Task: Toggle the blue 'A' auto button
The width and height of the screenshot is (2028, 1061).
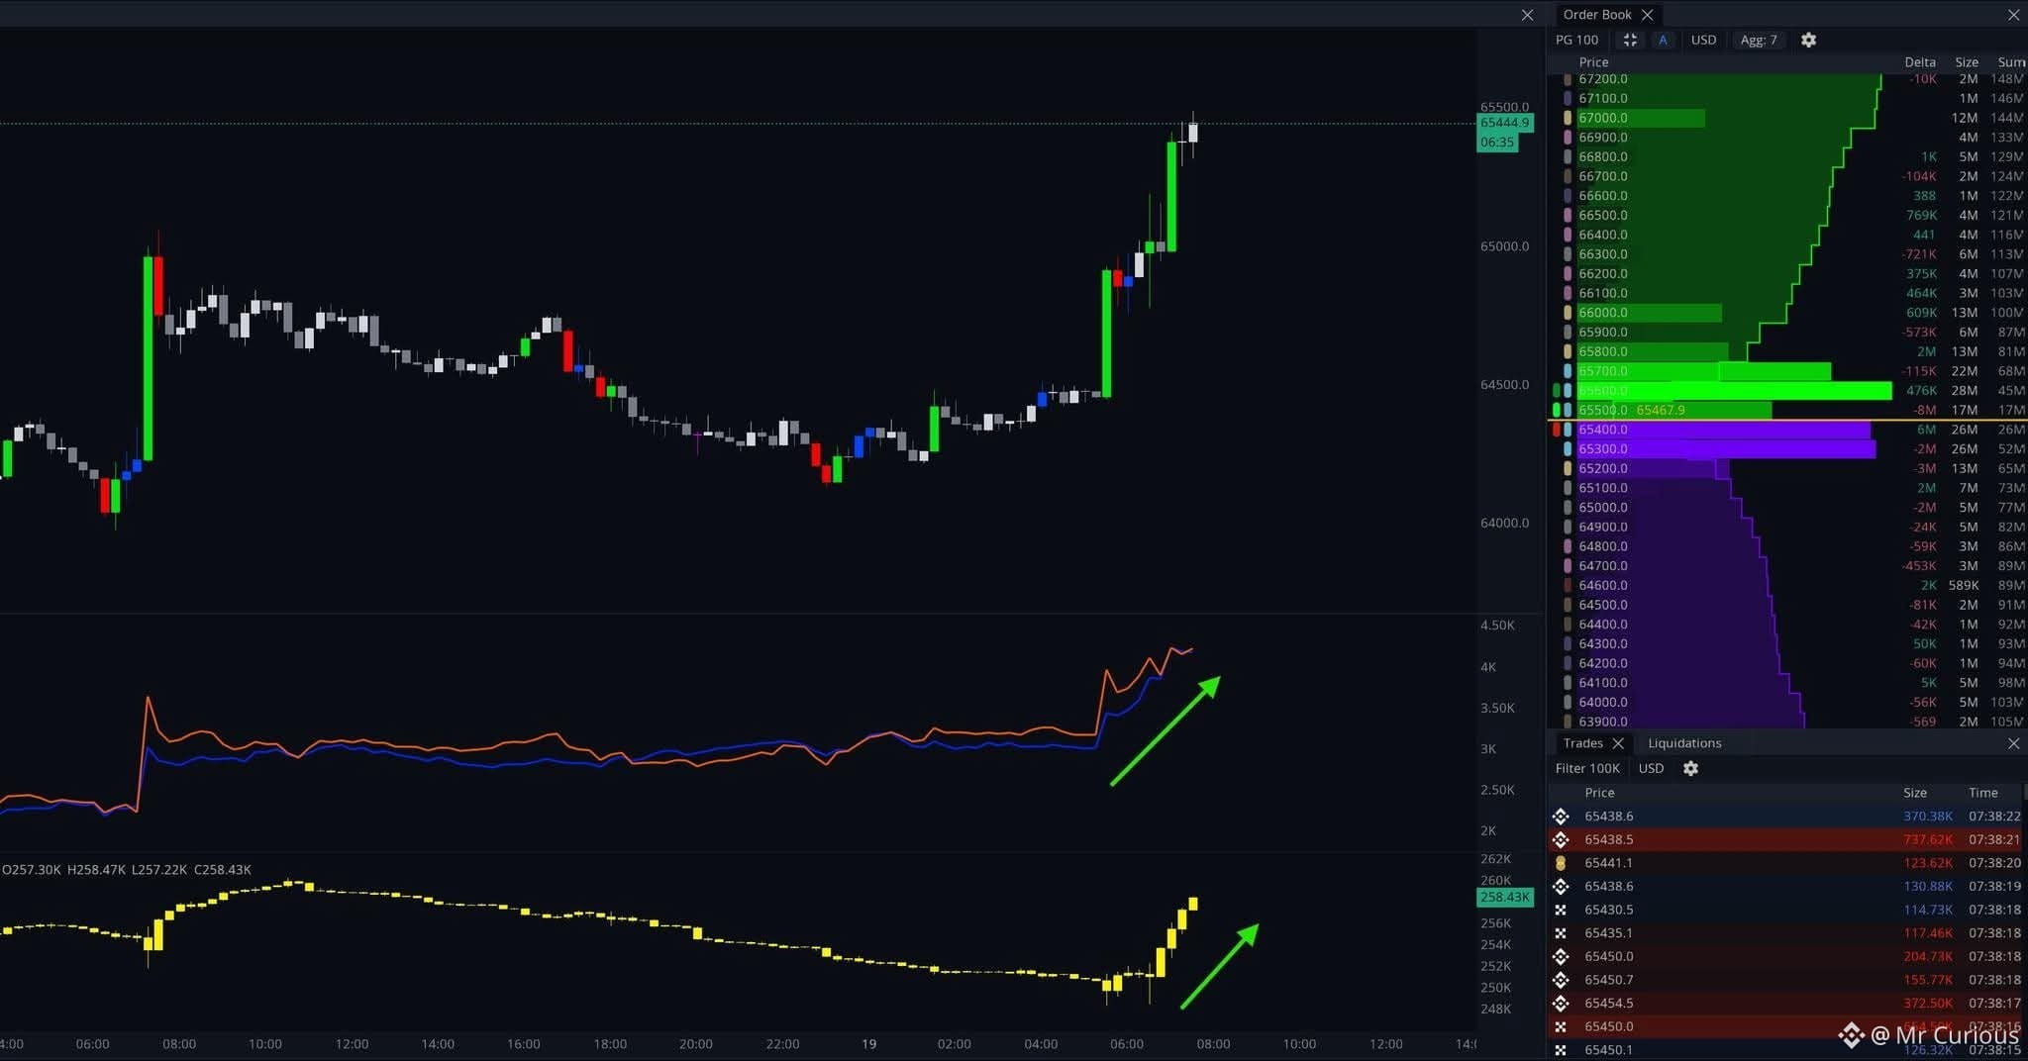Action: click(x=1663, y=40)
